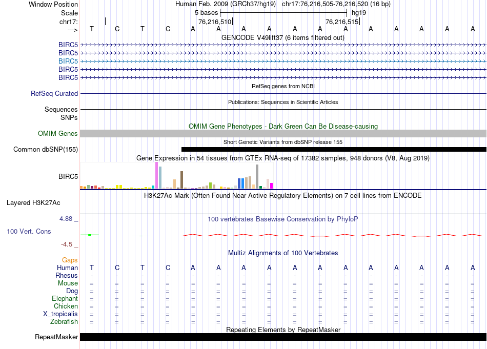
Task: Open the 100 Vert. Cons label
Action: click(x=29, y=231)
